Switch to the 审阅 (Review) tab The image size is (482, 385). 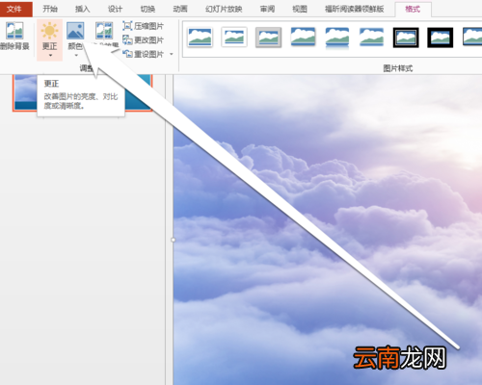pyautogui.click(x=267, y=9)
